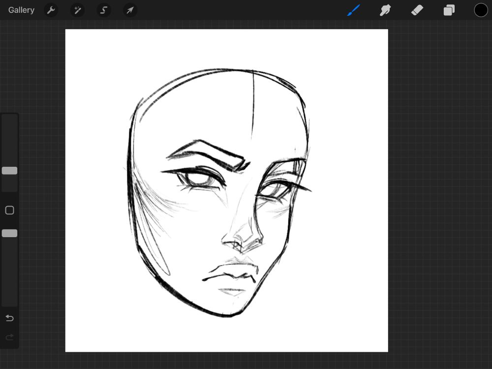Tap the brush opacity slider

[10, 233]
